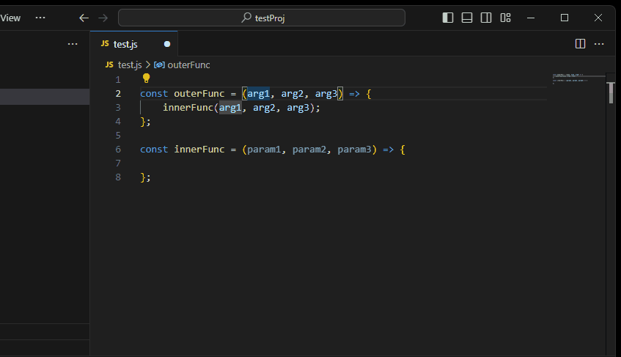This screenshot has height=357, width=621.
Task: Open editor more actions ellipsis
Action: point(599,44)
